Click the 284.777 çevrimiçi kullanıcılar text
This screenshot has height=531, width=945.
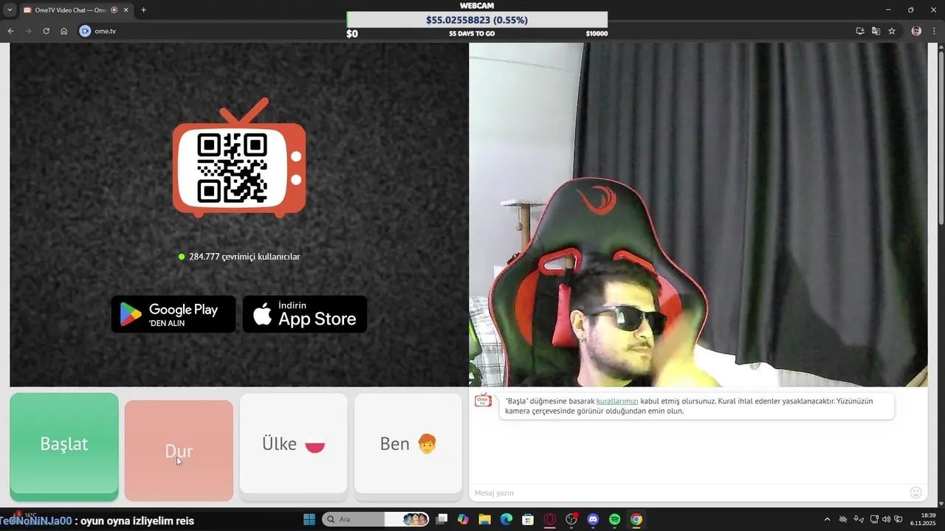[244, 257]
